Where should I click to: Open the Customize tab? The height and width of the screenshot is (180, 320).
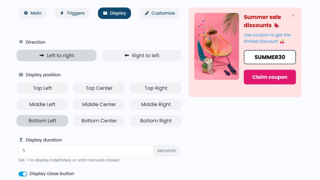pyautogui.click(x=159, y=13)
